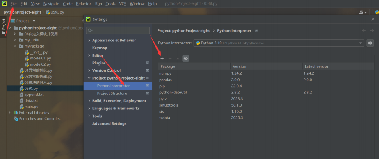The height and width of the screenshot is (159, 379).
Task: Expand Languages & Frameworks section
Action: click(89, 108)
